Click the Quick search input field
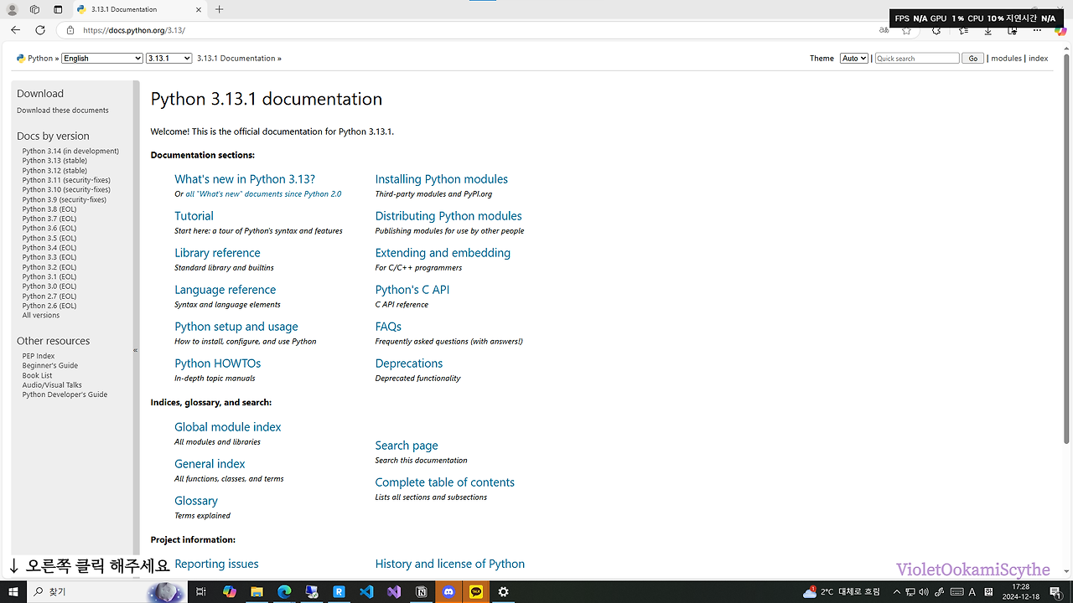This screenshot has width=1073, height=603. (917, 59)
